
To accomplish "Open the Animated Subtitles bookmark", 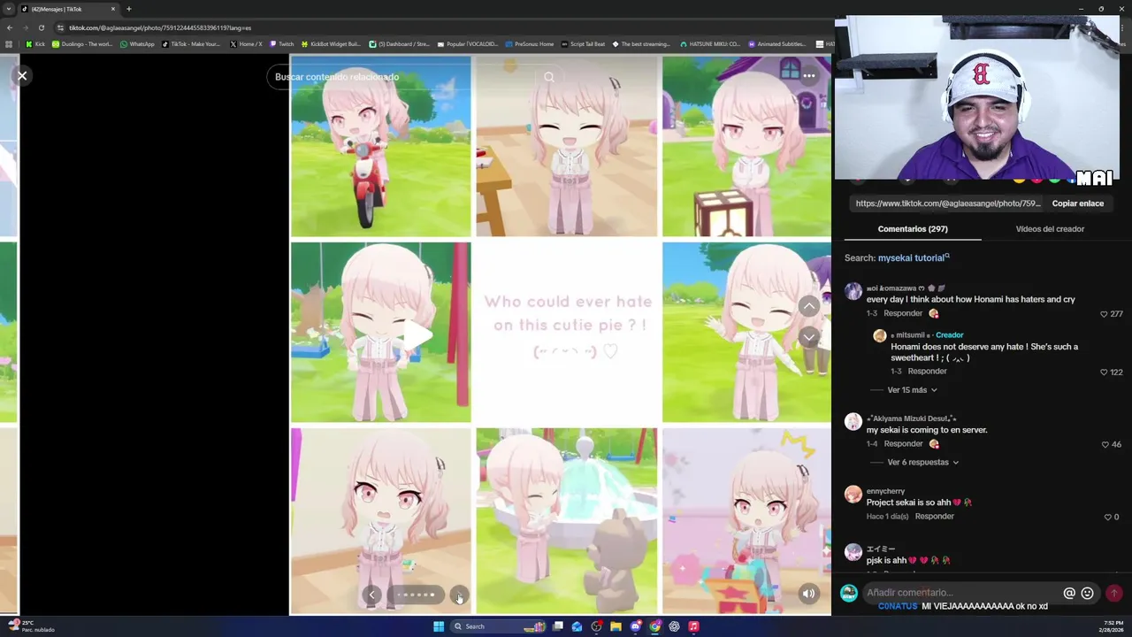I will pos(778,43).
